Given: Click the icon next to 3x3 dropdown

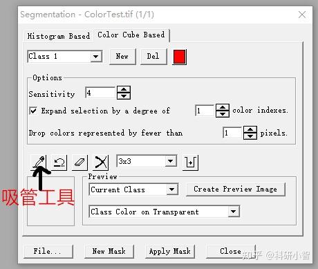Looking at the screenshot, I should tap(190, 163).
